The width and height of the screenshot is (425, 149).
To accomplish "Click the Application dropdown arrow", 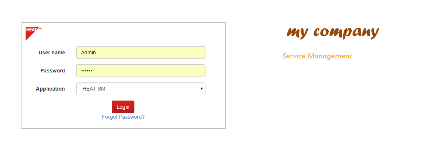I will pyautogui.click(x=201, y=89).
